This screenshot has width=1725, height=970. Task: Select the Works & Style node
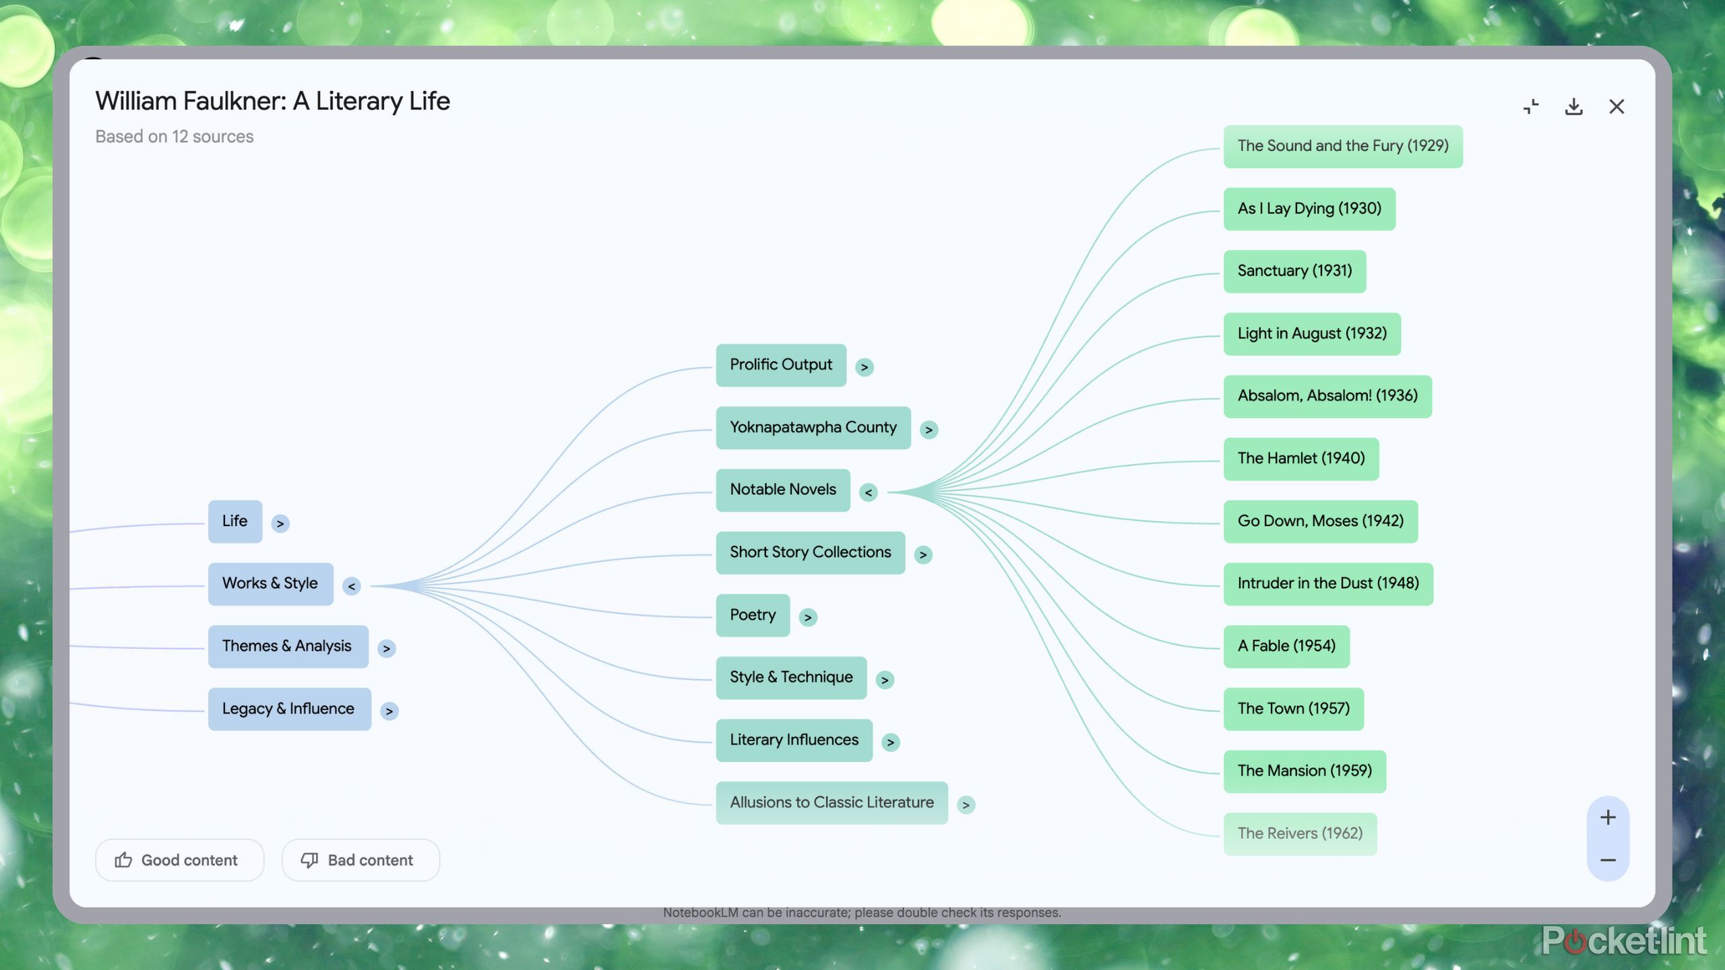270,584
